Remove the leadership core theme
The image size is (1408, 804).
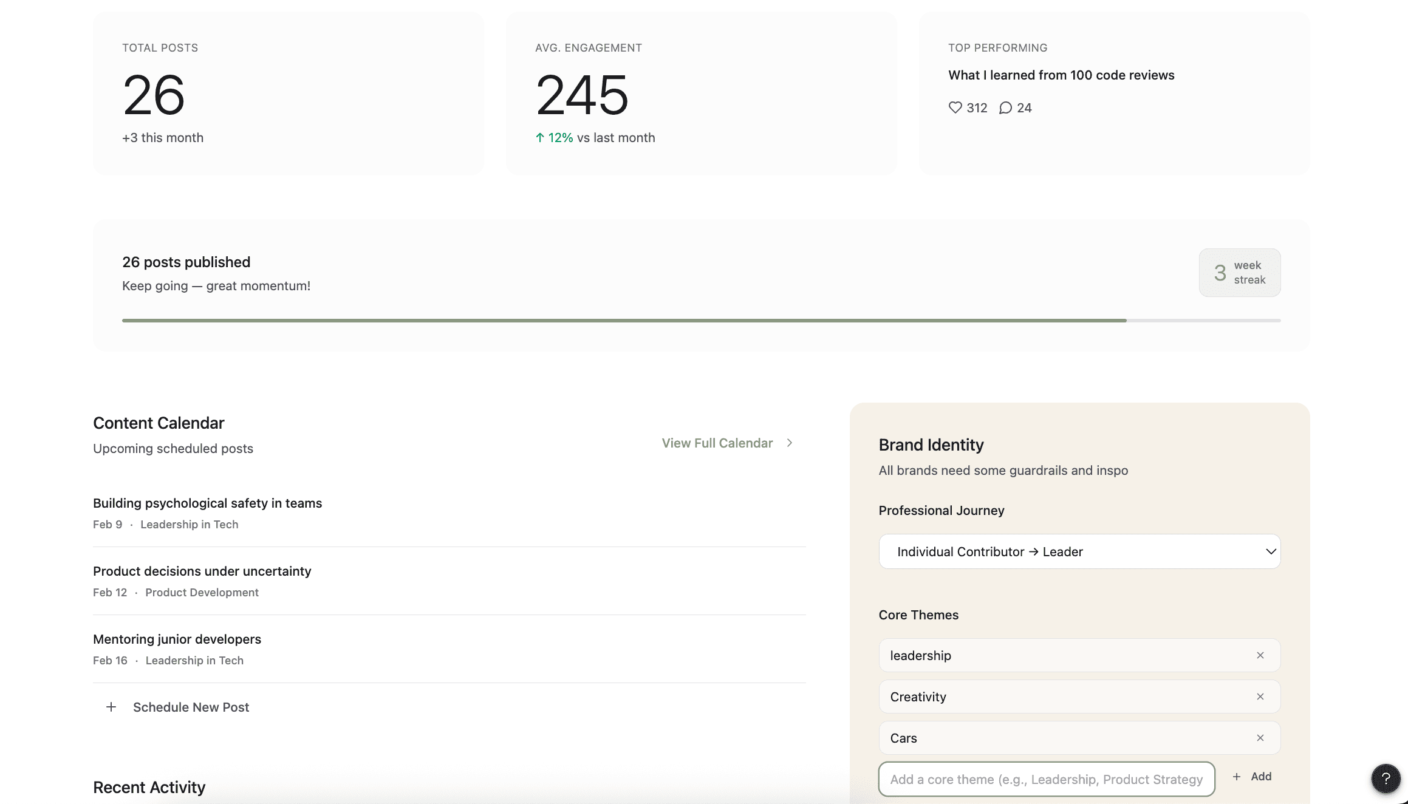pyautogui.click(x=1260, y=655)
